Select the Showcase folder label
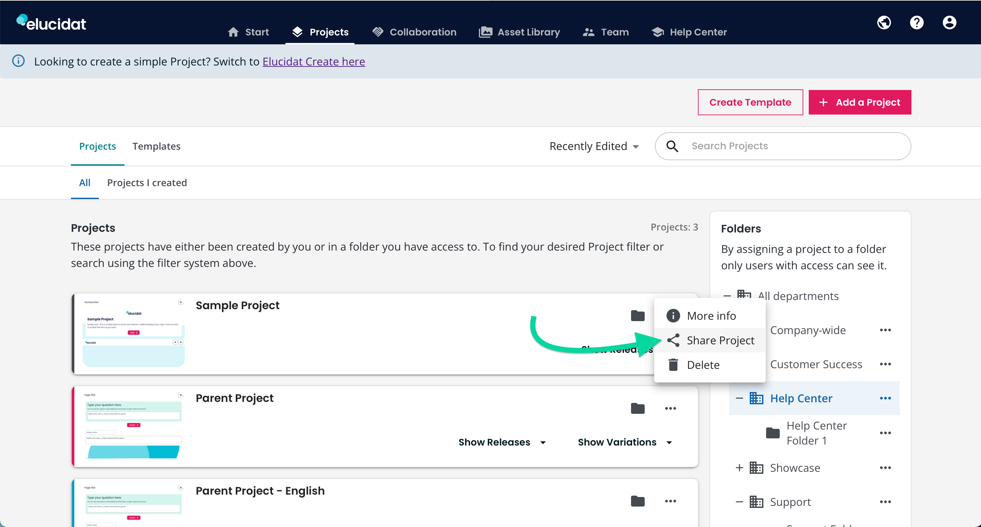Image resolution: width=981 pixels, height=527 pixels. (x=795, y=468)
